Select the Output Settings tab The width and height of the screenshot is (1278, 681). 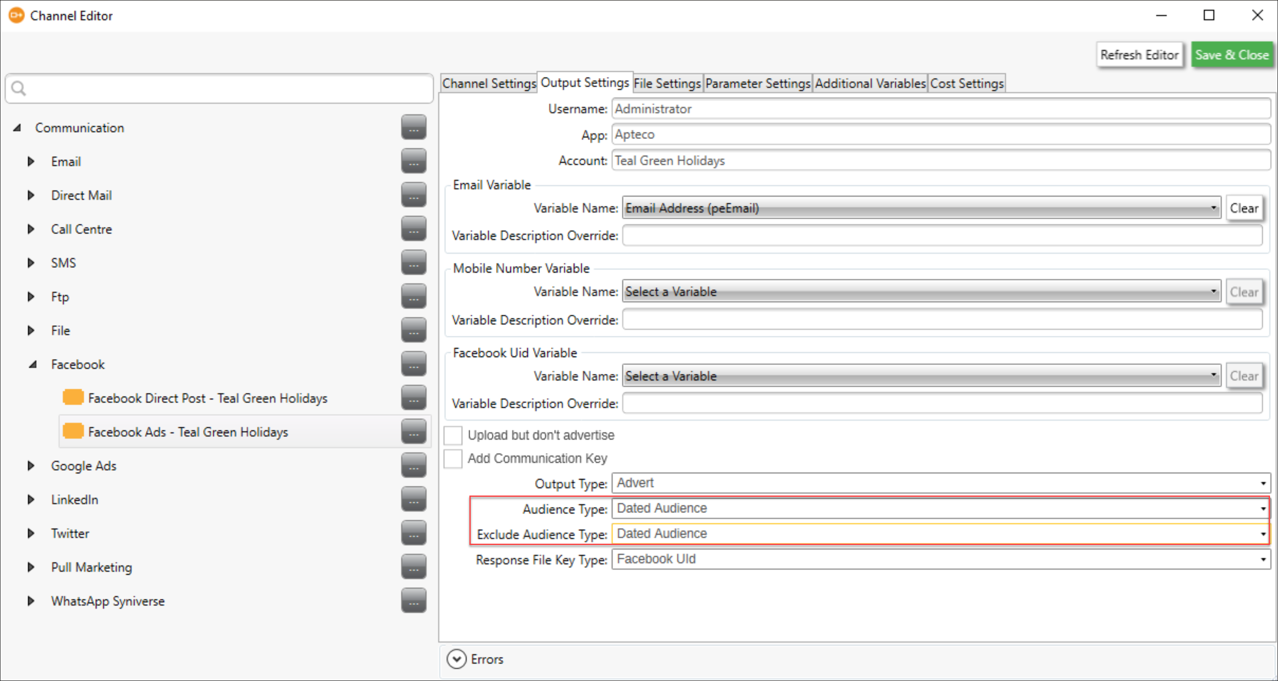(x=585, y=82)
